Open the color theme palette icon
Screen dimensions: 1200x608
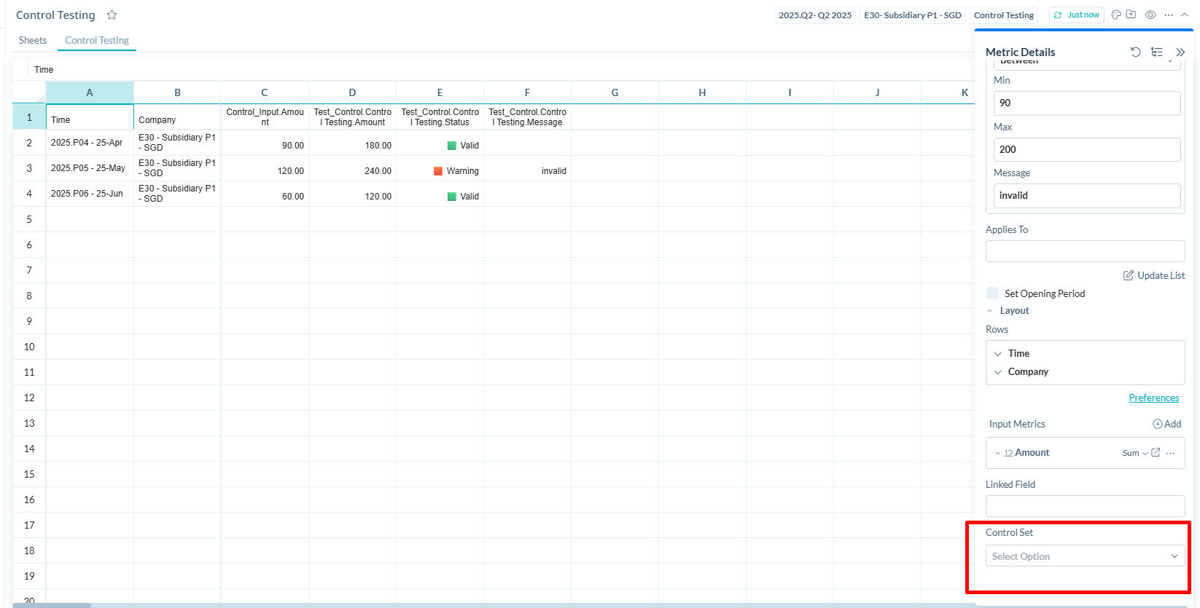point(1116,15)
